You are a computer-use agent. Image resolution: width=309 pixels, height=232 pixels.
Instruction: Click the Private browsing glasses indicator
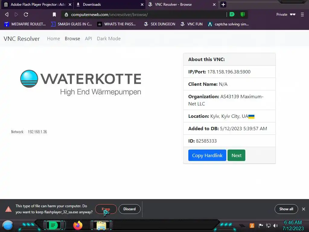[x=286, y=14]
